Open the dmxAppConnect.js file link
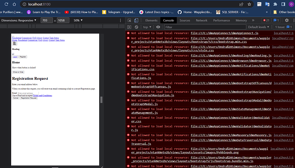This screenshot has width=295, height=168. tap(224, 33)
